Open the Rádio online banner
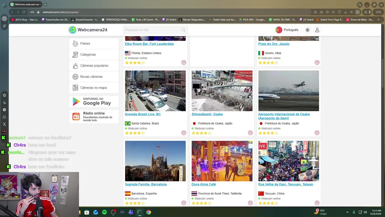 coord(94,117)
